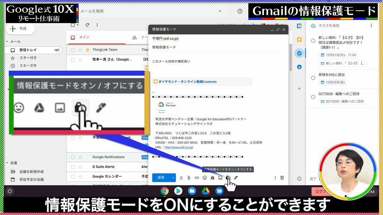
Task: Click the 作成 compose button
Action: 21,29
